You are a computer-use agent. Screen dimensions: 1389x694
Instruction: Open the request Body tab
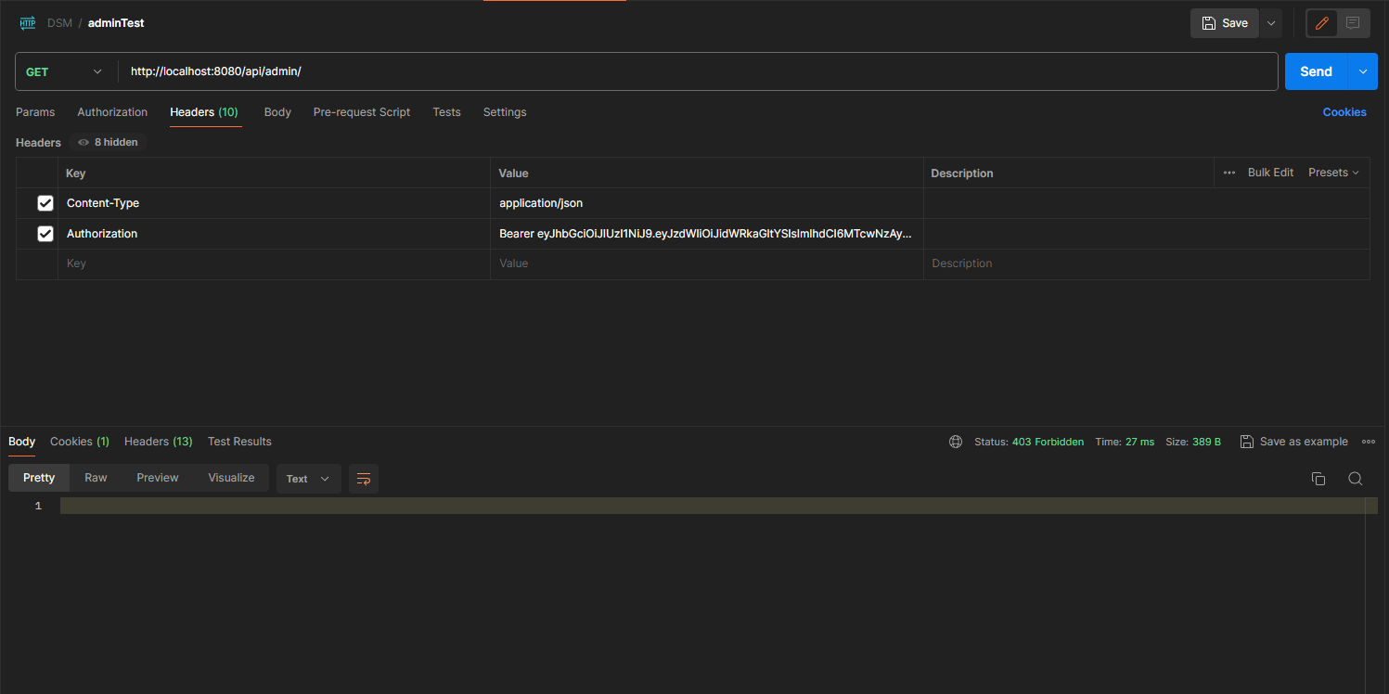277,112
